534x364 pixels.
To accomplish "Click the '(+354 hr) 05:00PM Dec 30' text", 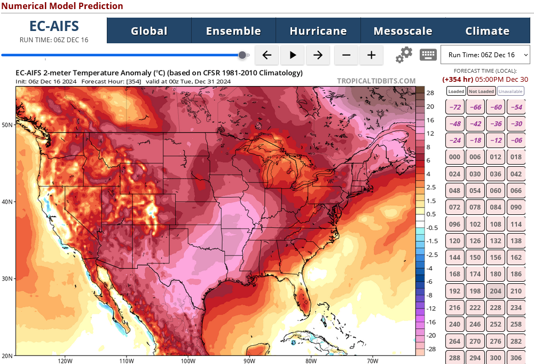I will (x=485, y=80).
